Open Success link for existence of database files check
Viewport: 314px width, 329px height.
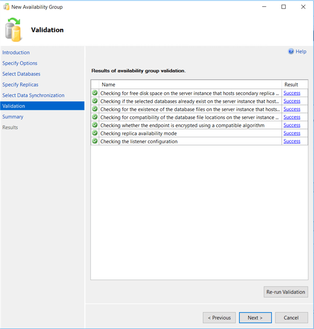tap(292, 109)
